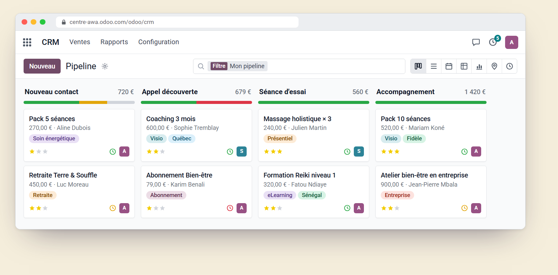The width and height of the screenshot is (558, 275).
Task: Click the Filtre Mon pipeline facet
Action: 238,66
